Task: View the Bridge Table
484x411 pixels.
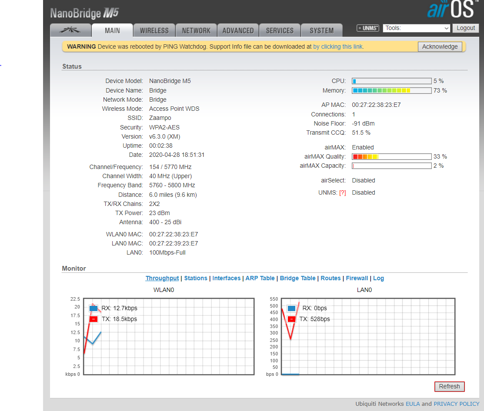Action: point(297,278)
